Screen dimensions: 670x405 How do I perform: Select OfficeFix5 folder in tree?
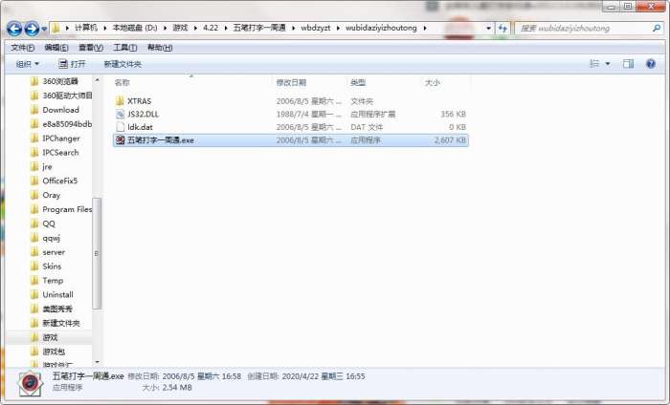[59, 181]
